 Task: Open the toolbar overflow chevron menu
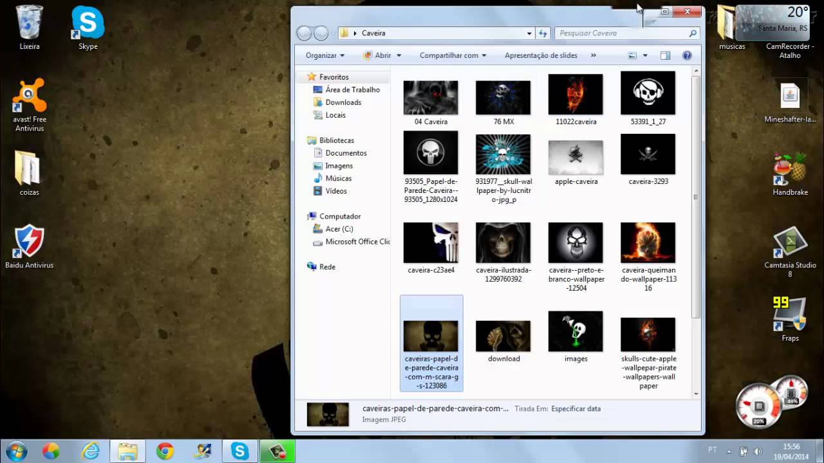(593, 55)
